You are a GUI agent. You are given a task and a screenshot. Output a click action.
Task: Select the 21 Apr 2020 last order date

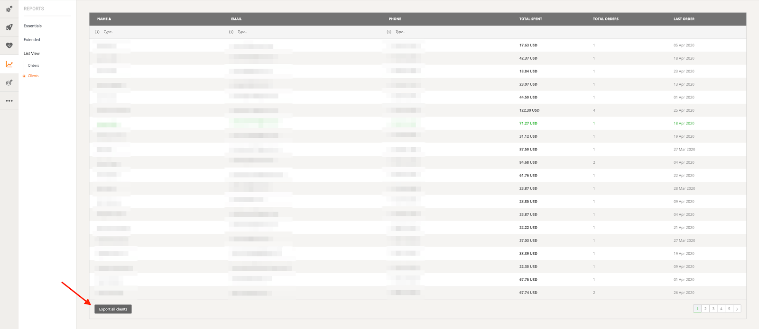(x=684, y=228)
